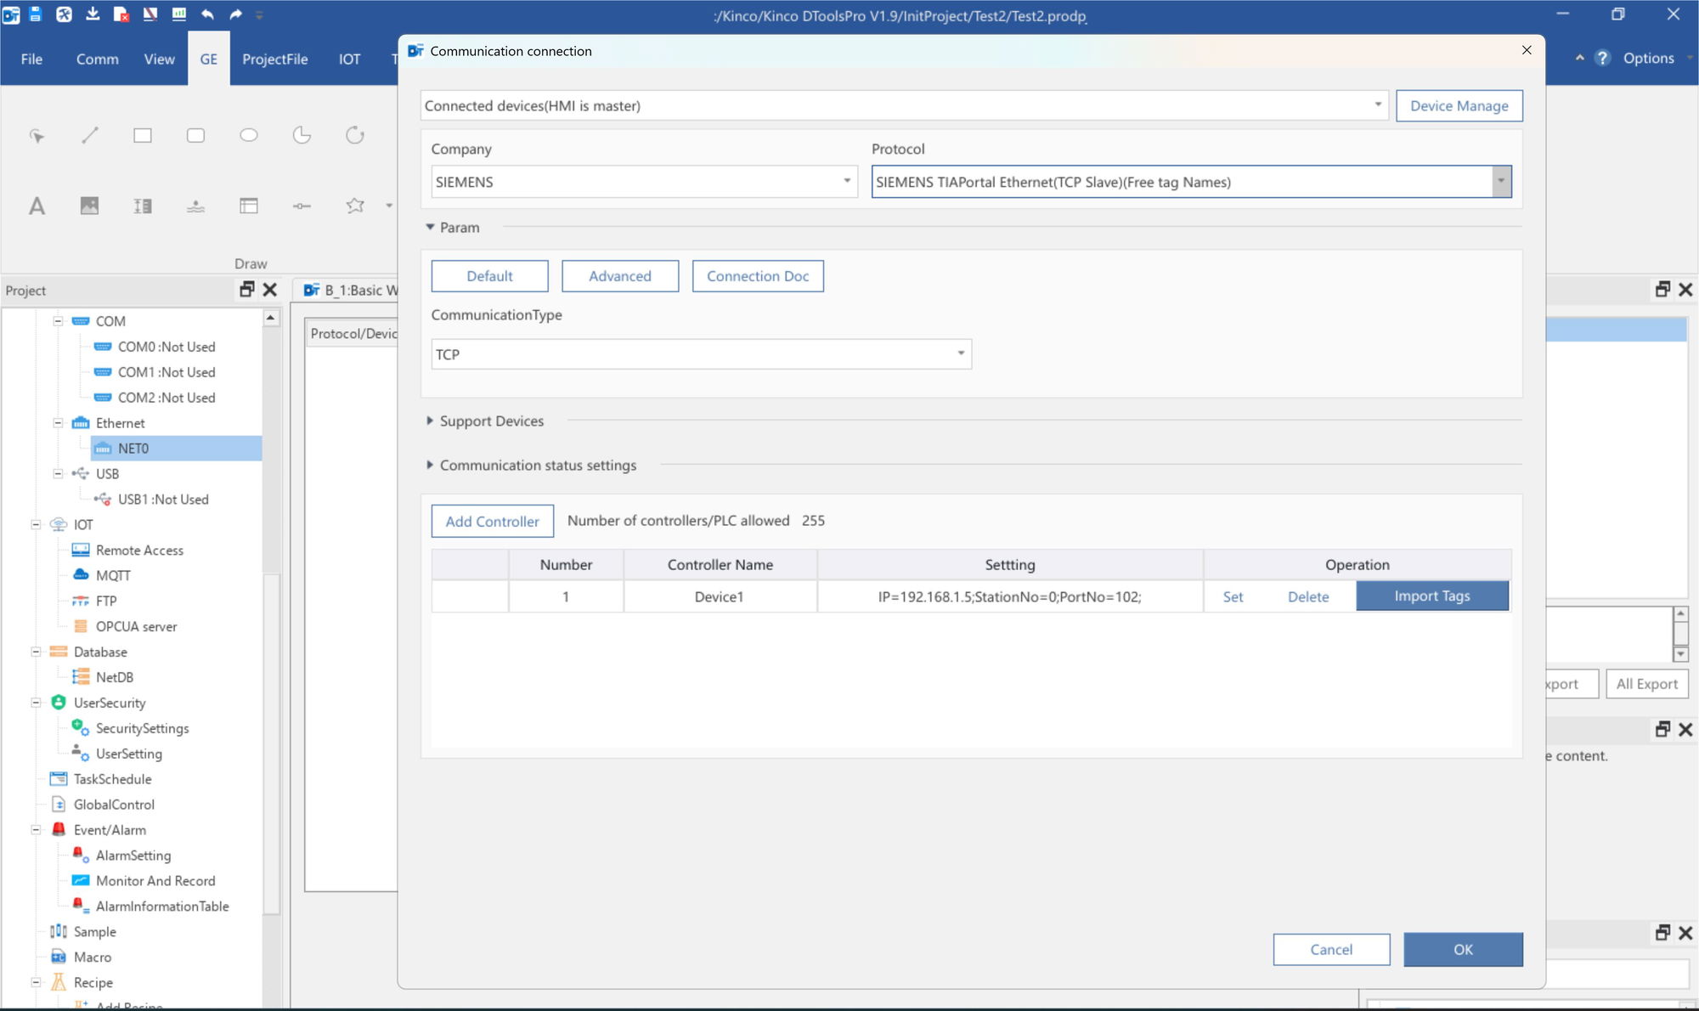Screen dimensions: 1699x1011
Task: Click the Add Controller button
Action: (492, 521)
